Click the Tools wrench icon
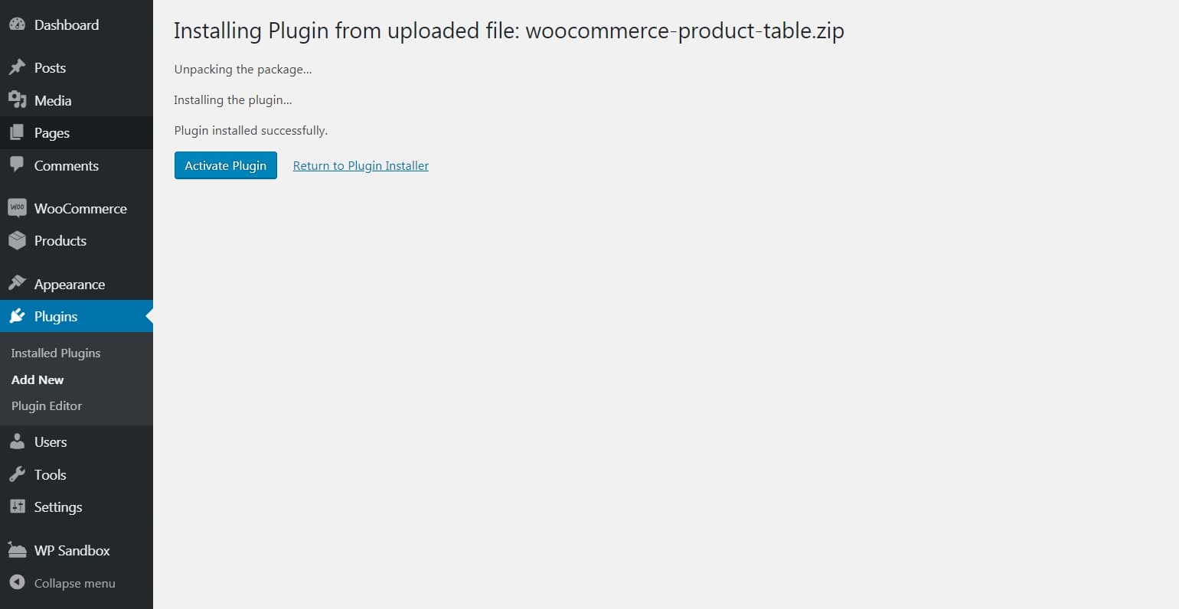The width and height of the screenshot is (1179, 609). click(x=17, y=474)
